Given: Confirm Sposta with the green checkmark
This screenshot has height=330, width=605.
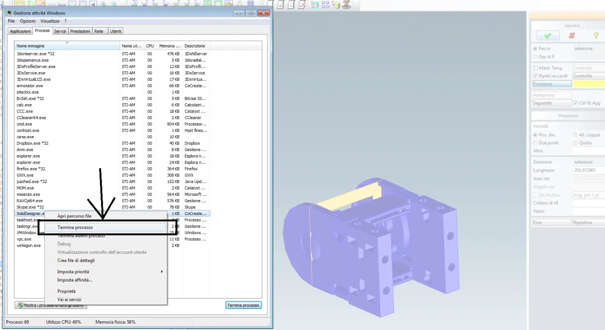Looking at the screenshot, I should tap(547, 36).
